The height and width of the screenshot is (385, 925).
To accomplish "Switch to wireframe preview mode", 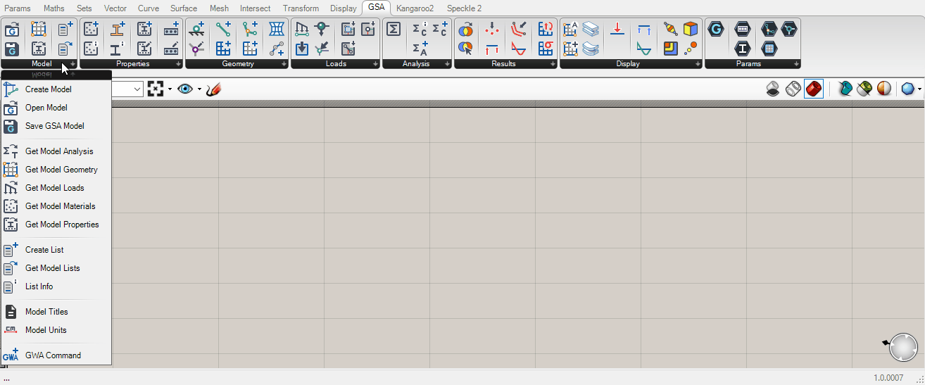I will click(793, 89).
